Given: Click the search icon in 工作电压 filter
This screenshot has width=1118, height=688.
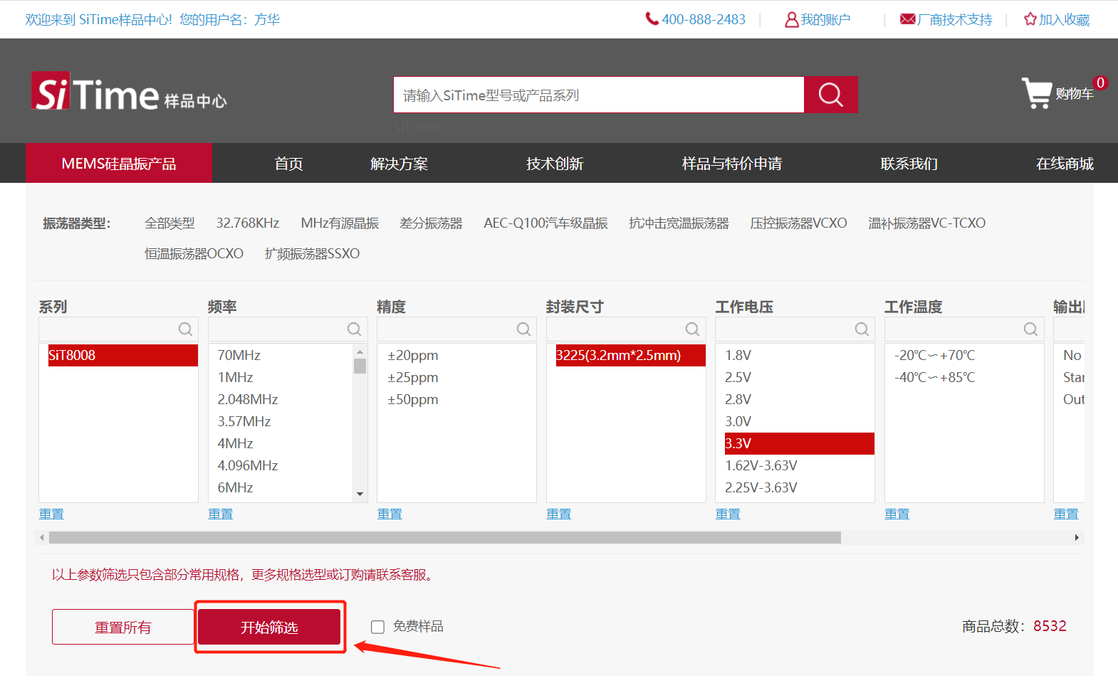Looking at the screenshot, I should [862, 329].
